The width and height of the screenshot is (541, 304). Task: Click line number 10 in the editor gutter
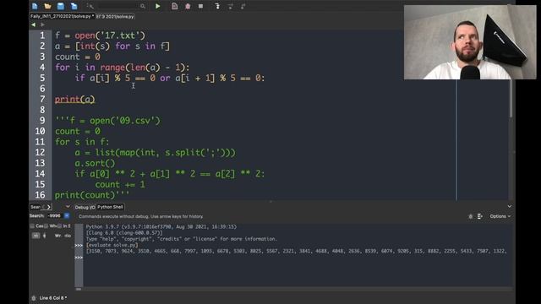[x=40, y=132]
